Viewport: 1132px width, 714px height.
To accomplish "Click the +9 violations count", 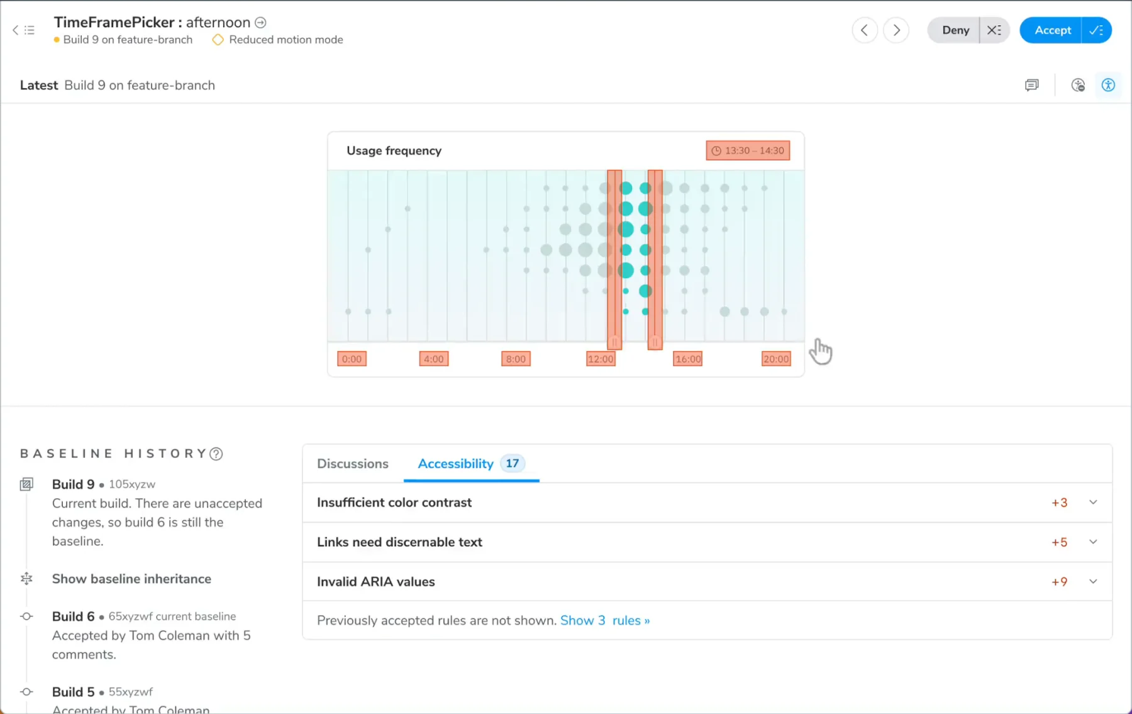I will click(1060, 582).
